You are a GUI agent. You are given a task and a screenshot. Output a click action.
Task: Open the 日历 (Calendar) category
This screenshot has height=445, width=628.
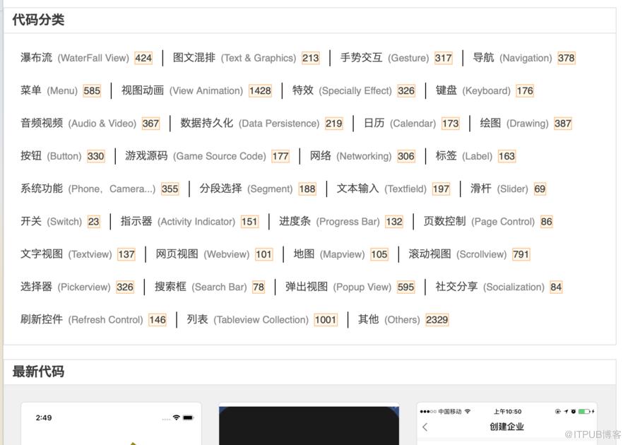click(x=400, y=124)
